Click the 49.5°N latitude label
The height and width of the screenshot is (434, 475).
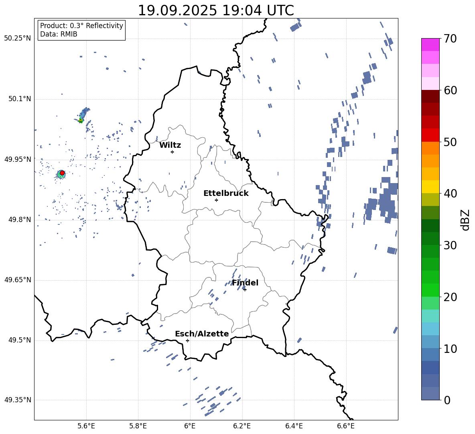pyautogui.click(x=20, y=340)
